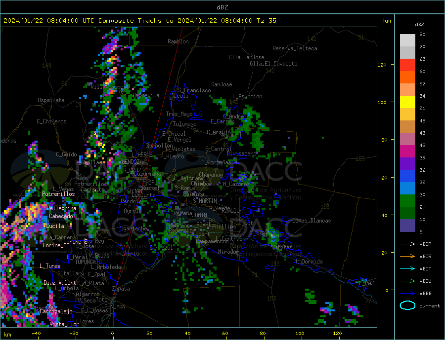The width and height of the screenshot is (445, 340).
Task: Click the 0 km tick on horizontal axis
Action: pyautogui.click(x=113, y=334)
